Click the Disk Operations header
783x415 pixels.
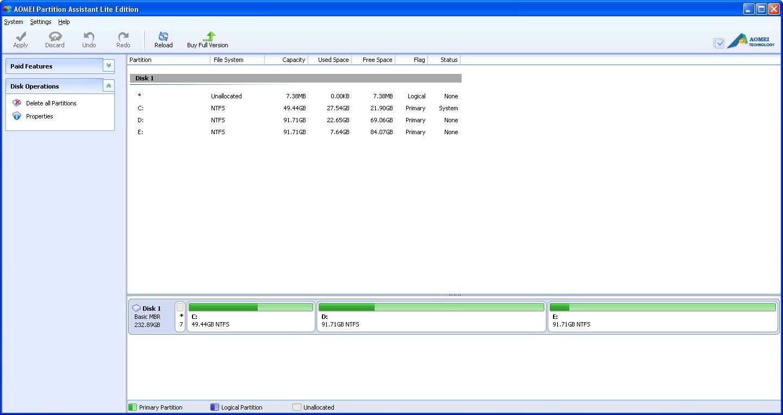(x=54, y=86)
